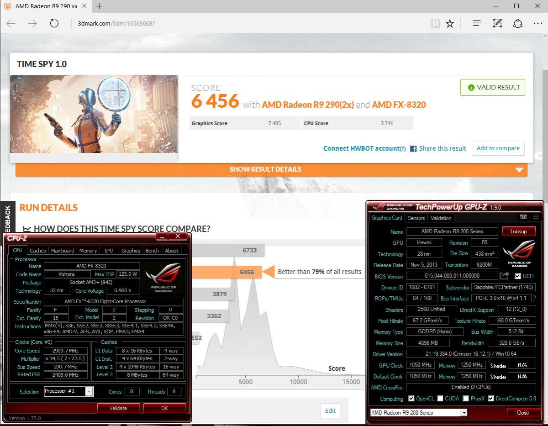548x426 pixels.
Task: Go back in the browser
Action: click(x=11, y=23)
